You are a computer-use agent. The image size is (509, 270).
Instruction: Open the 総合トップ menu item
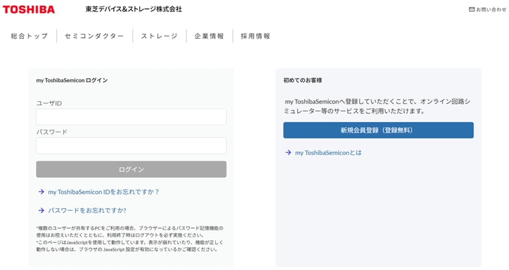click(29, 36)
